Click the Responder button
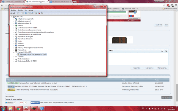The width and height of the screenshot is (178, 111). [136, 68]
